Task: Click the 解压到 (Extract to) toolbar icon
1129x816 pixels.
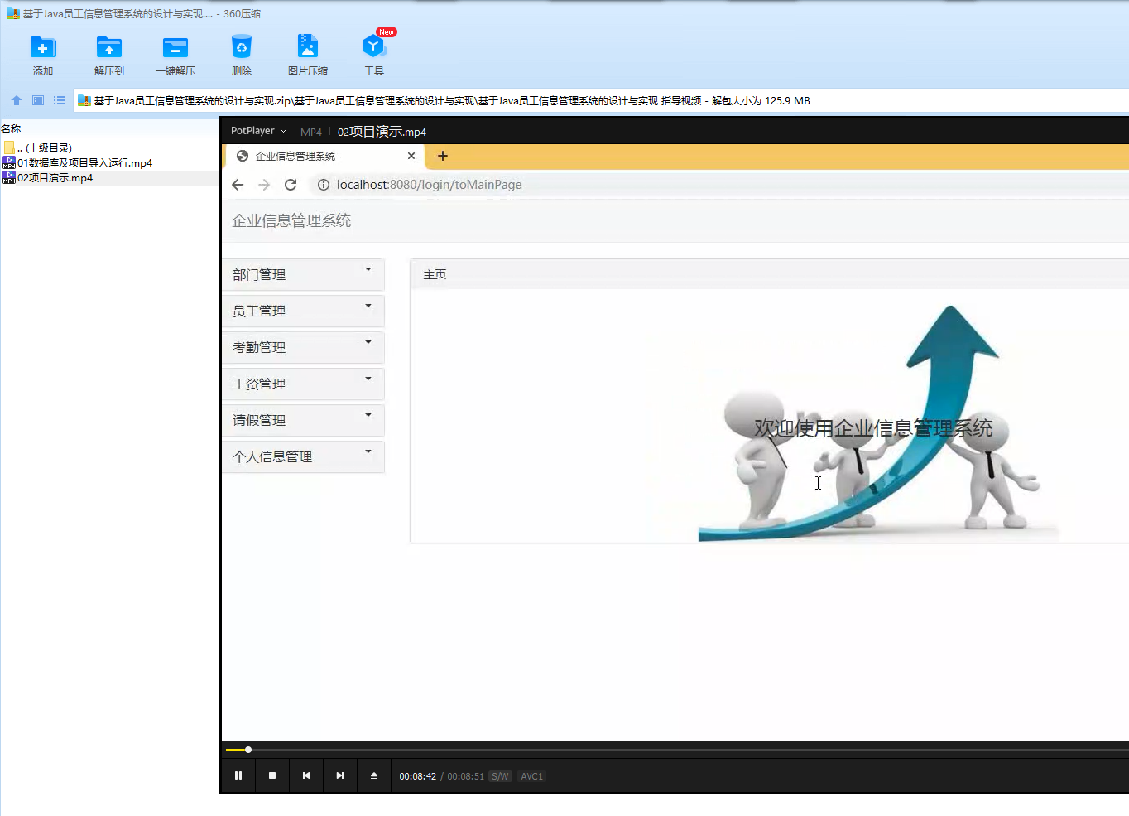Action: point(109,56)
